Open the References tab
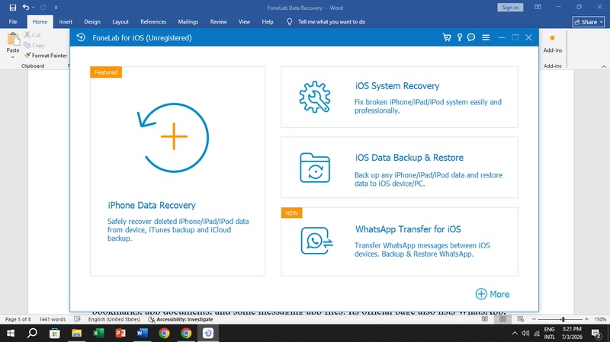This screenshot has width=610, height=342. tap(153, 22)
